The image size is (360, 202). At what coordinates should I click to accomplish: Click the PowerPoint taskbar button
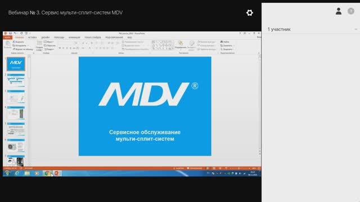tap(56, 173)
